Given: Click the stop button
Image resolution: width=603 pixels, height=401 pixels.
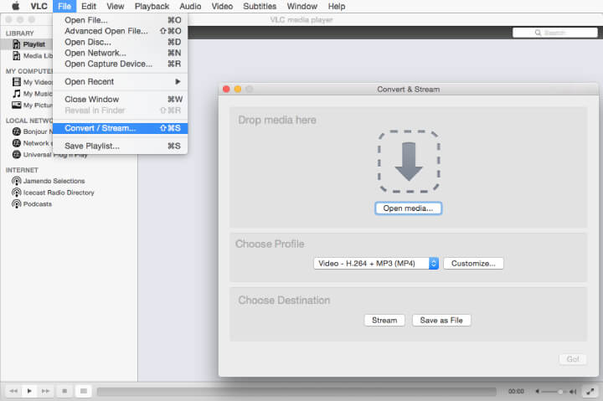Looking at the screenshot, I should coord(64,391).
